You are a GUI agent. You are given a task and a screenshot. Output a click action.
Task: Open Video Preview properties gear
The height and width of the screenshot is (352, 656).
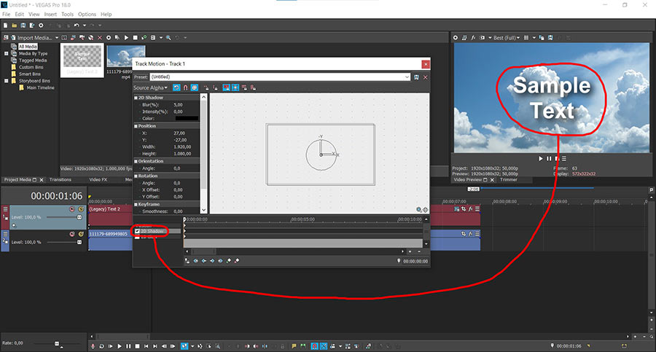coord(456,38)
